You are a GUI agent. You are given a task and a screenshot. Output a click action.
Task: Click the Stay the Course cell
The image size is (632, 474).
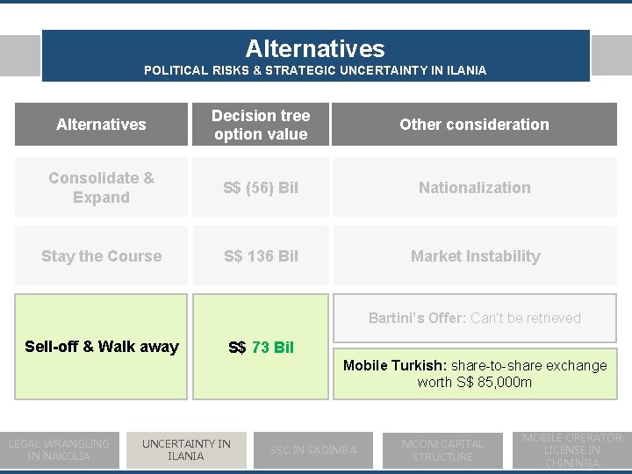click(101, 256)
